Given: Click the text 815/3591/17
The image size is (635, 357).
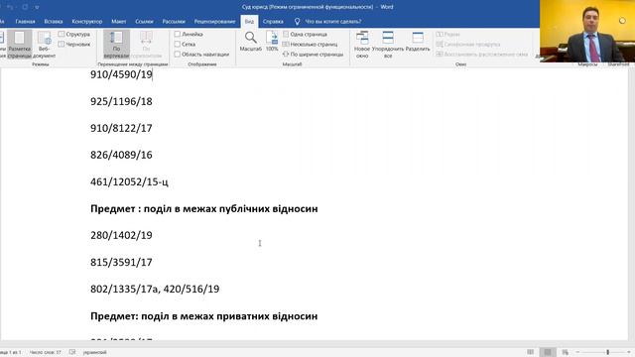Looking at the screenshot, I should click(x=121, y=262).
